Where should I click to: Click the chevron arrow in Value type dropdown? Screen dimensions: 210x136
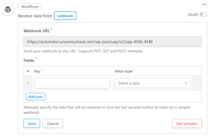click(186, 83)
